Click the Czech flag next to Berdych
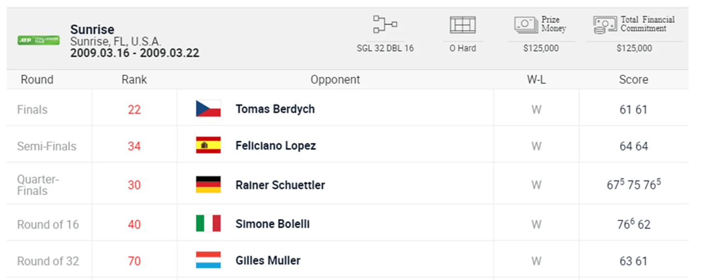Viewport: 707px width, 280px height. [208, 109]
